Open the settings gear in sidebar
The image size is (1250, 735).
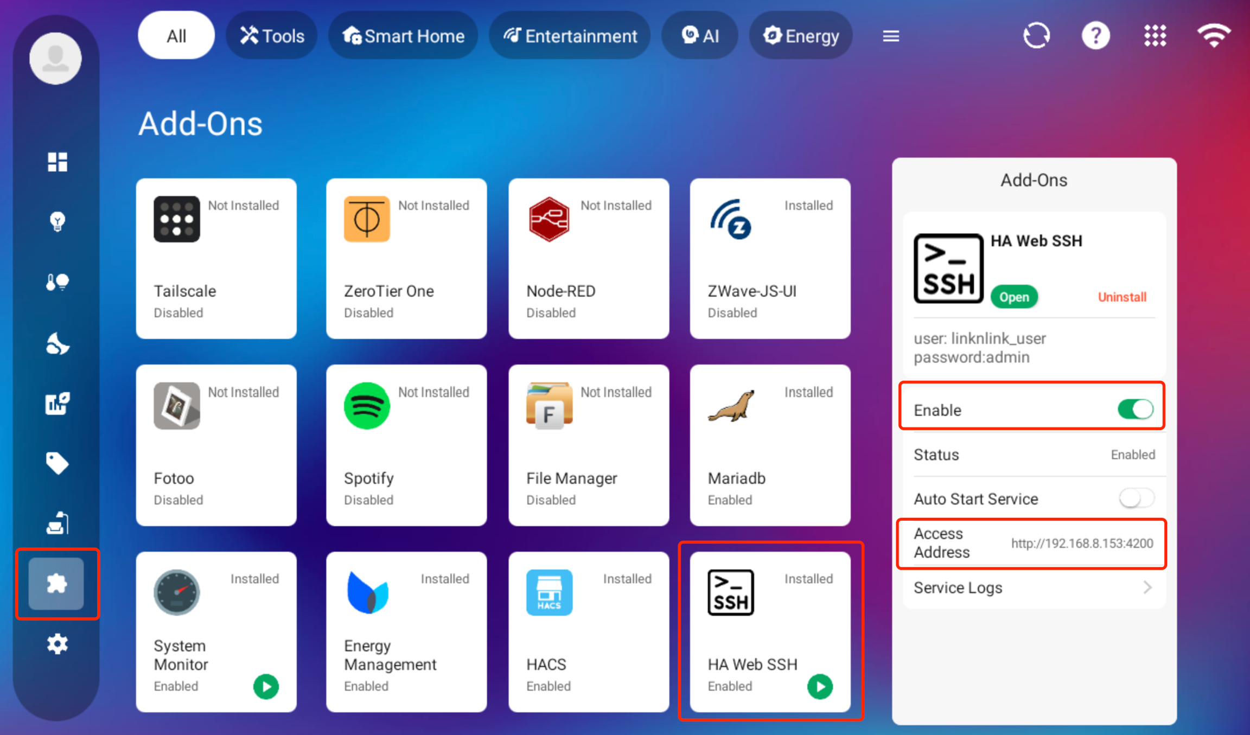[57, 644]
